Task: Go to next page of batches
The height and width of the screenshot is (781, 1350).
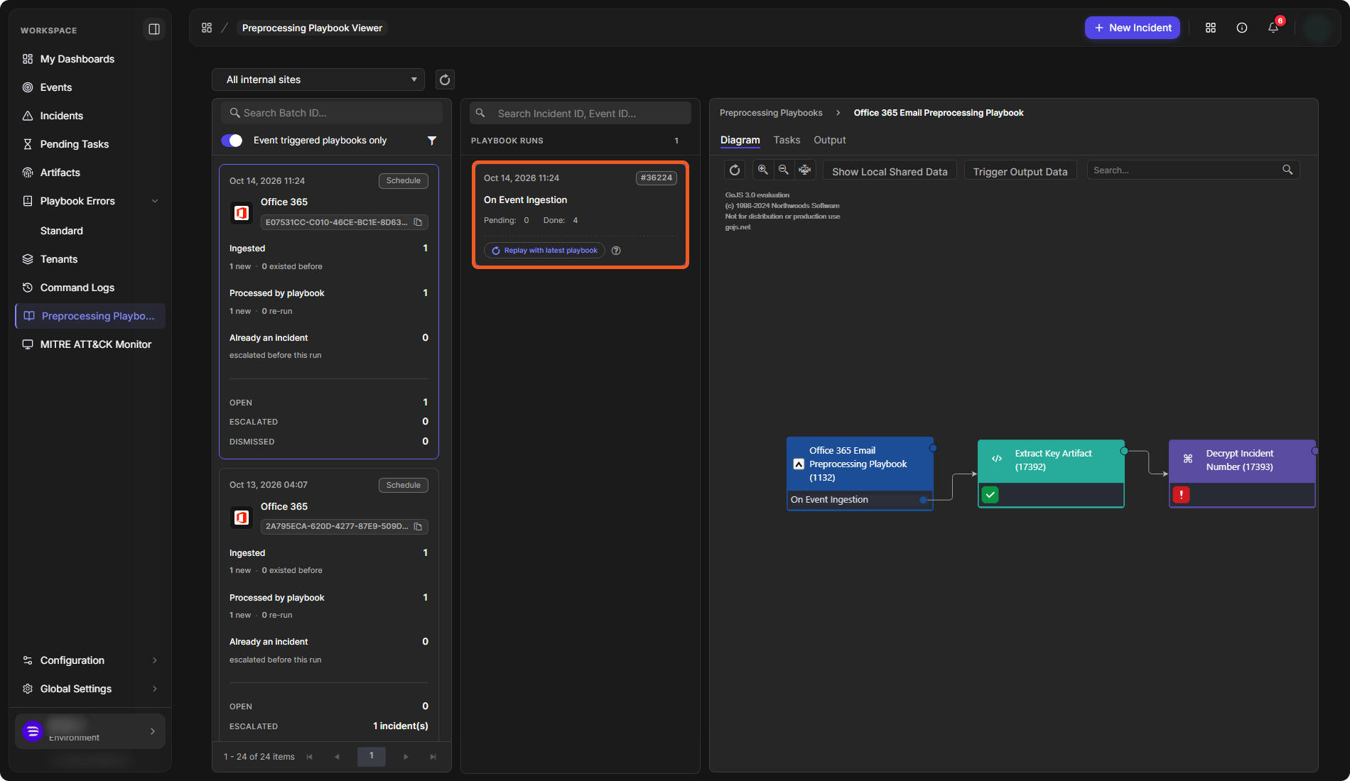Action: (x=406, y=757)
